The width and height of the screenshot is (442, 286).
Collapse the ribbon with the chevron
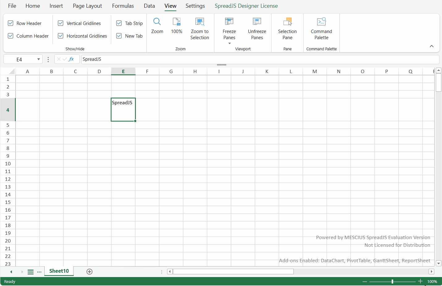(x=431, y=46)
